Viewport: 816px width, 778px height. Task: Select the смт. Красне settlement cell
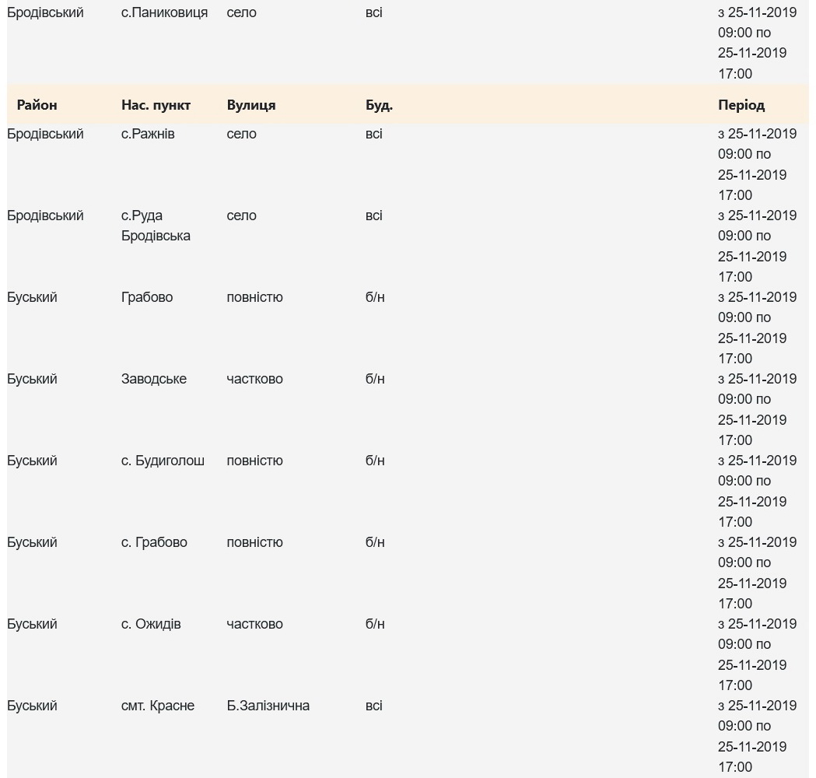pos(157,706)
